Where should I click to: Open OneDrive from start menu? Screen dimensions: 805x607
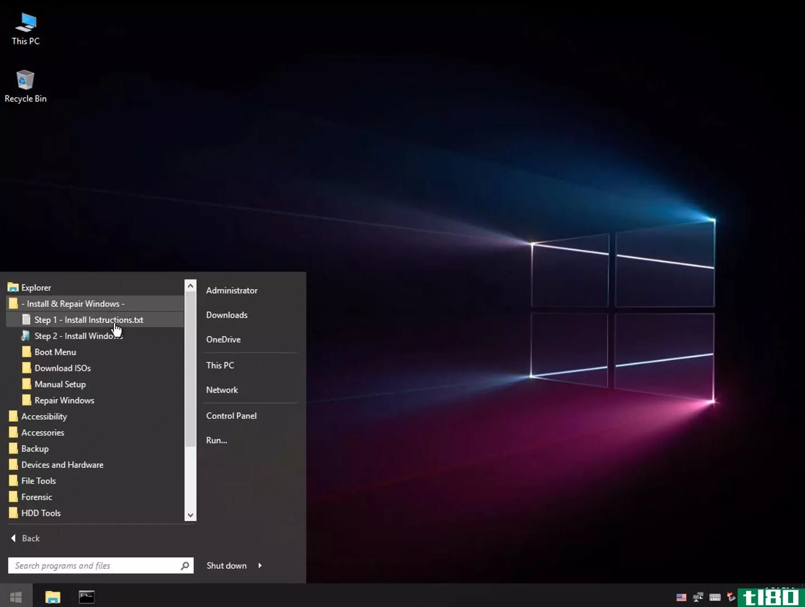click(x=223, y=339)
